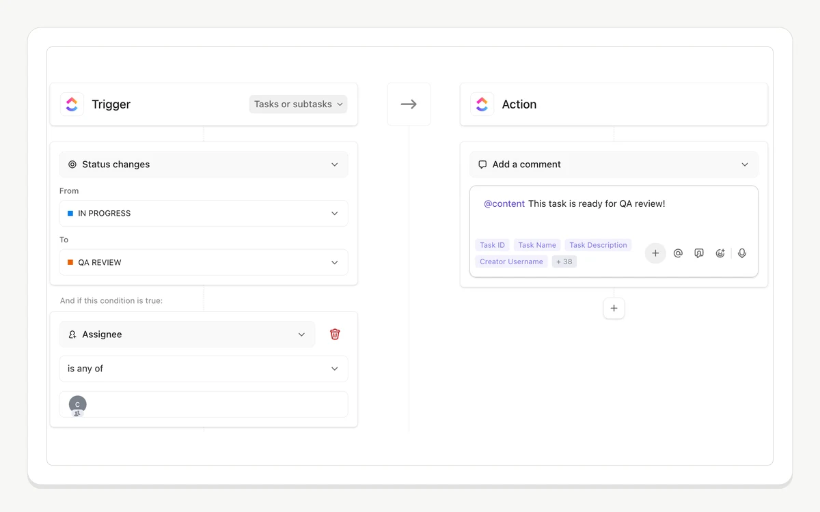Insert the Task Name variable tag
This screenshot has width=820, height=512.
(x=537, y=245)
